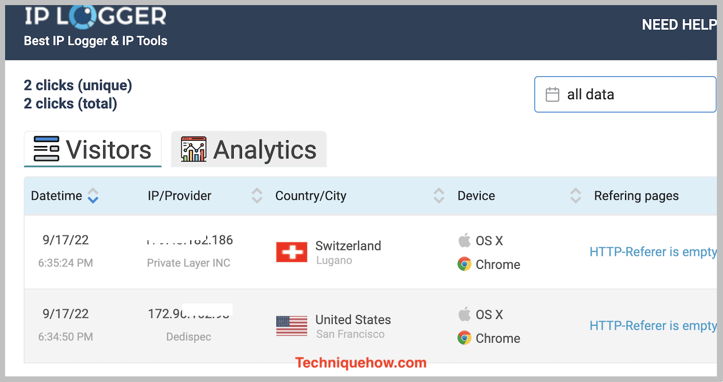
Task: Click the Switzerland flag icon
Action: point(292,252)
